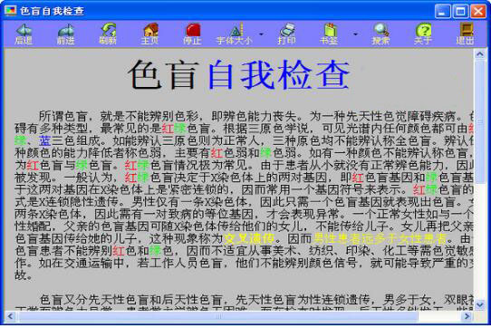Click the horizontal scrollbar left arrow

click(x=10, y=316)
